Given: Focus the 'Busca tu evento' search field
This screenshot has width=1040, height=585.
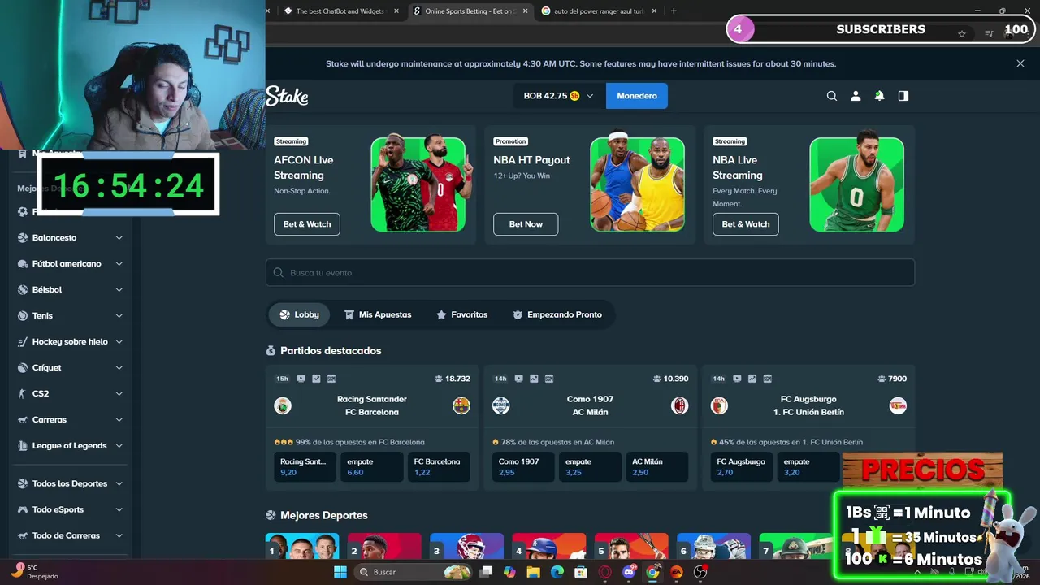Looking at the screenshot, I should 590,272.
